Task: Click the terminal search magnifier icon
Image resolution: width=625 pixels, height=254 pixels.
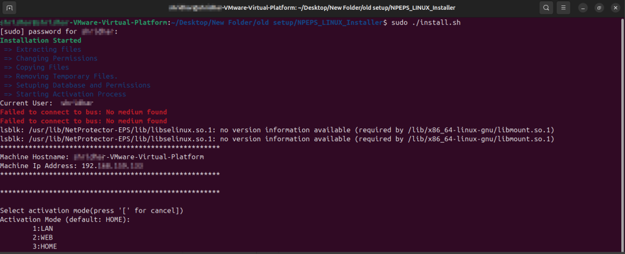Action: [x=546, y=8]
